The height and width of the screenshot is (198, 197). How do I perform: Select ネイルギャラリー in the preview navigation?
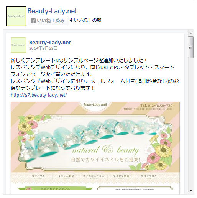coord(94,176)
